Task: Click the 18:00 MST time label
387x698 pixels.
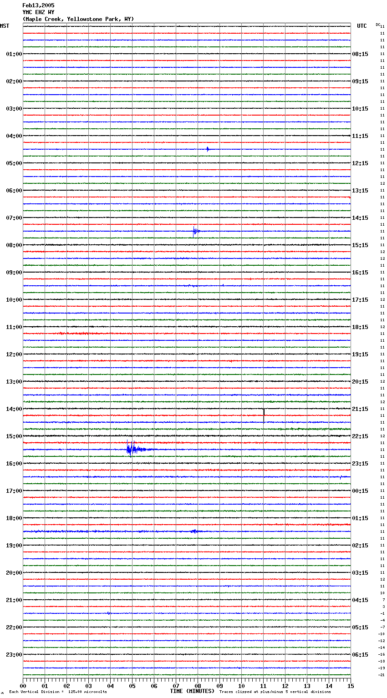Action: click(x=14, y=518)
